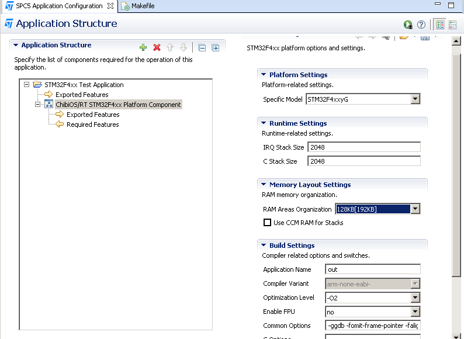Open the Optimization Level dropdown

415,298
